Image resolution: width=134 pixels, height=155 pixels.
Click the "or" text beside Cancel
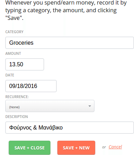click(104, 147)
